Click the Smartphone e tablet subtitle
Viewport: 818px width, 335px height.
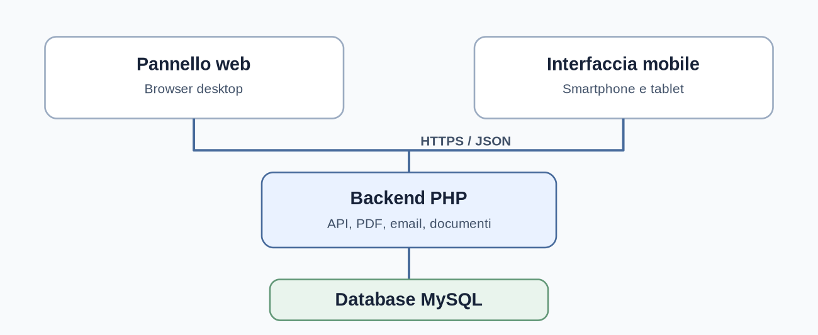point(623,89)
